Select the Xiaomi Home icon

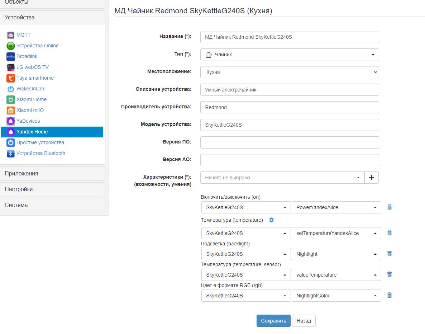pos(10,100)
